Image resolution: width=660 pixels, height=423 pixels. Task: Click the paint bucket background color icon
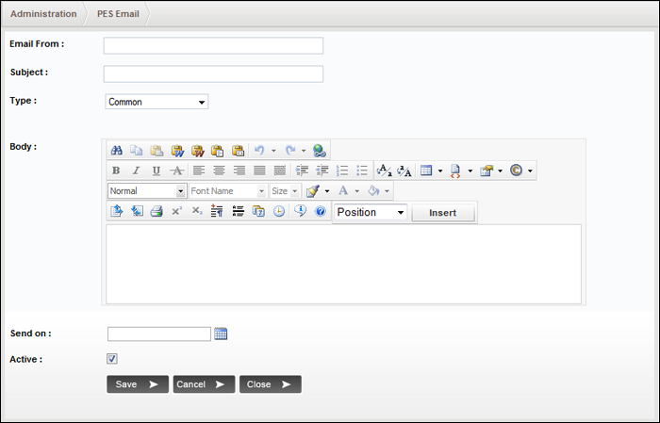(373, 191)
